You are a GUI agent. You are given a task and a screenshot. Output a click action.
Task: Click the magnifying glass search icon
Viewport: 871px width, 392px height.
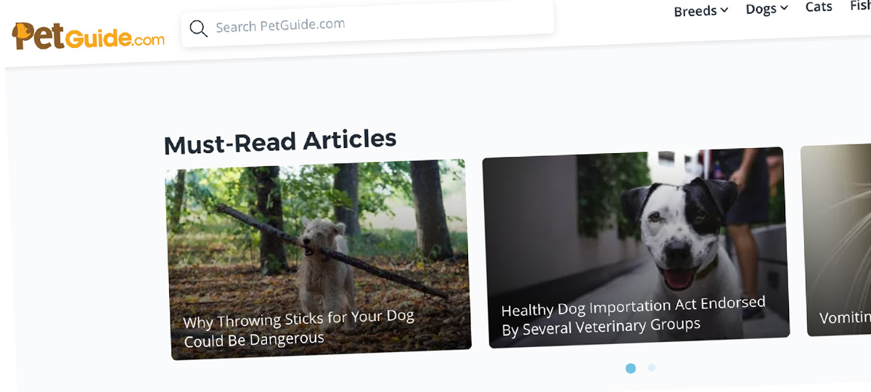point(198,28)
